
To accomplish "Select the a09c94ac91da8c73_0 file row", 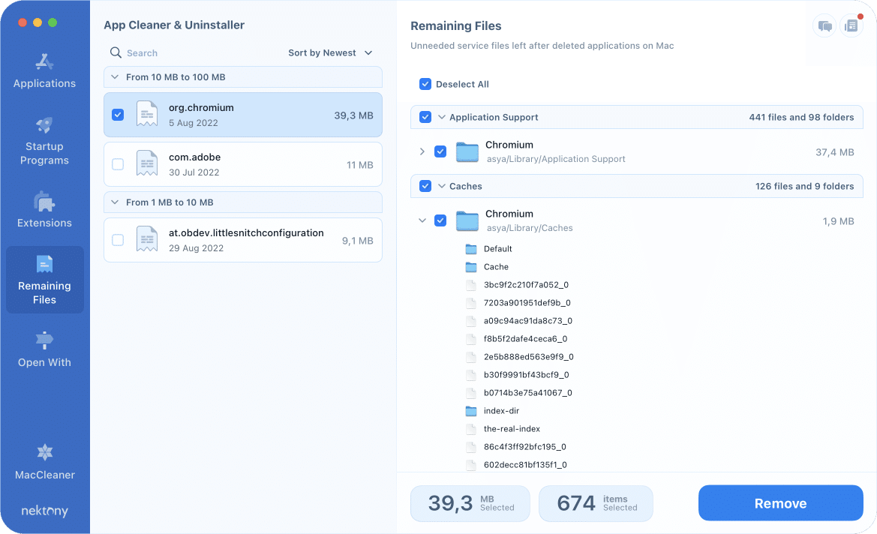I will coord(528,321).
